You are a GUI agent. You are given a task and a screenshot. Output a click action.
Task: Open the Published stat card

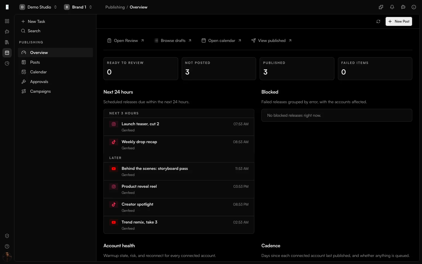(x=297, y=69)
